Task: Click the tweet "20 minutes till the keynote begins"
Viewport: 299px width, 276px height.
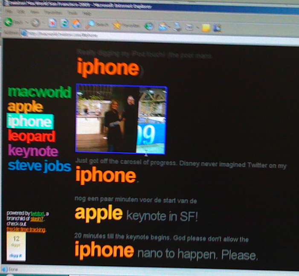Action: point(161,237)
